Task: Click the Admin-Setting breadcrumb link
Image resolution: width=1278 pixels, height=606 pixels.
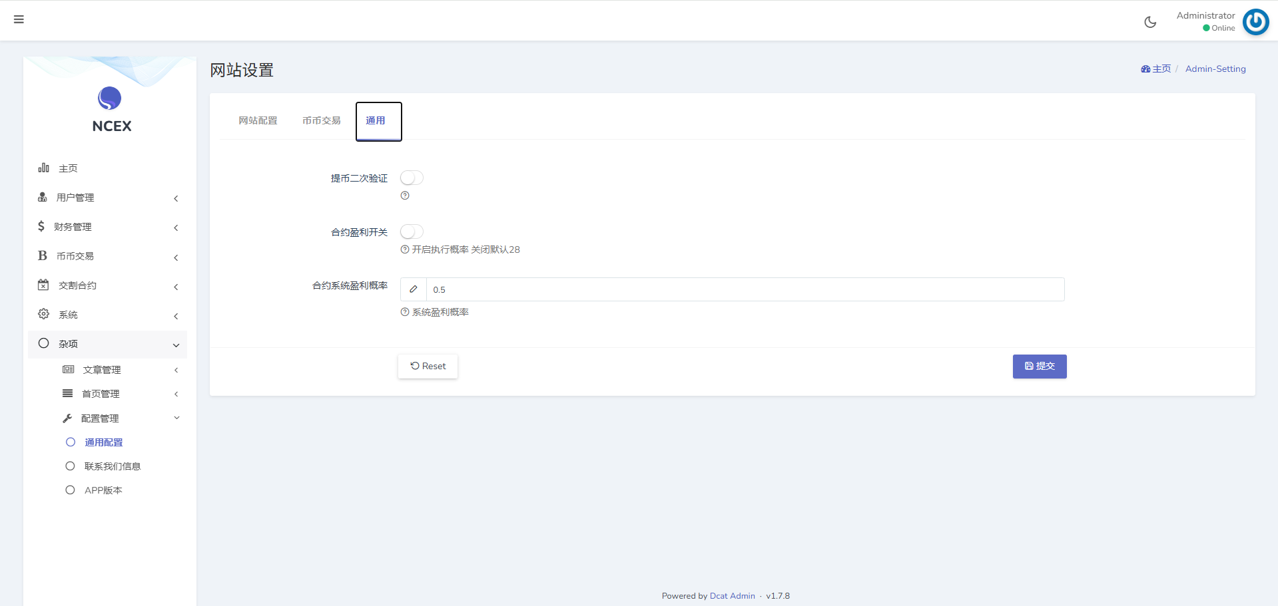Action: click(1215, 69)
